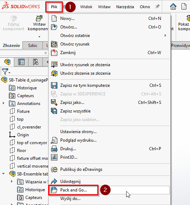Screen dimensions: 190x205
Task: Select the Fixture plane
Action: [x=20, y=111]
